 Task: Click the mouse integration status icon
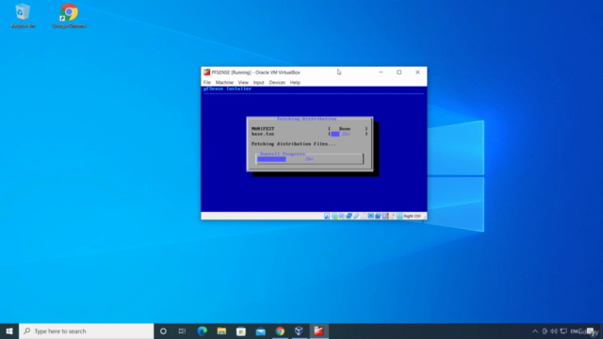[x=393, y=216]
